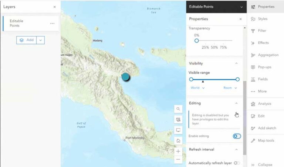This screenshot has height=167, width=284.
Task: Click the map home extent button
Action: [x=178, y=140]
